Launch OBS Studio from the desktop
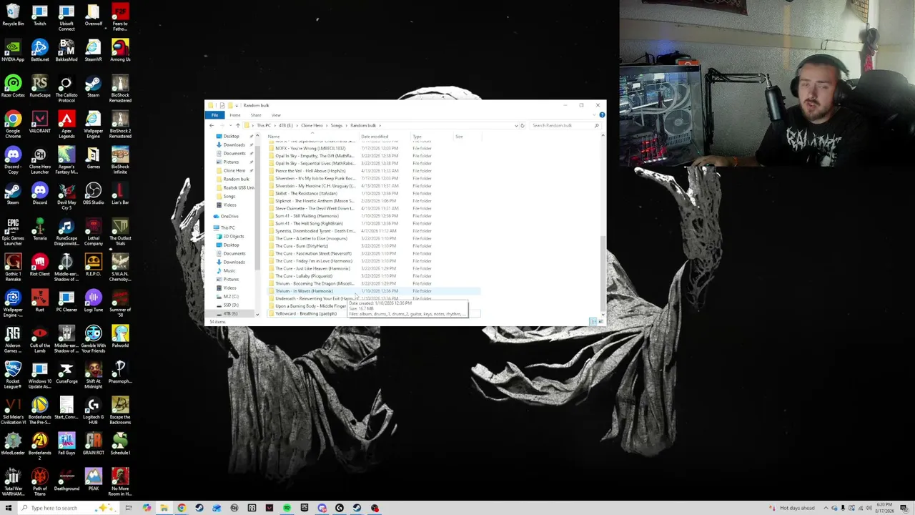The image size is (915, 515). (x=93, y=194)
